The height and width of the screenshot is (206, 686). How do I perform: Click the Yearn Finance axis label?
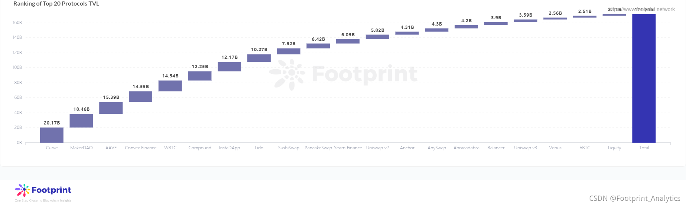click(x=348, y=148)
